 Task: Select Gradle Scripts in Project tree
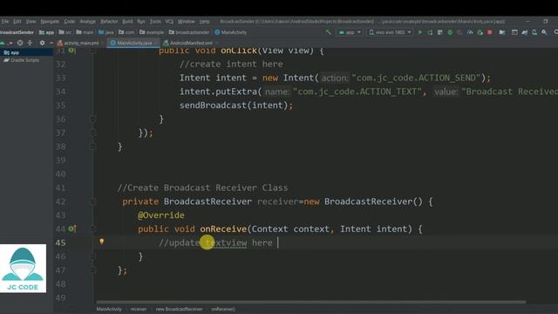click(22, 60)
